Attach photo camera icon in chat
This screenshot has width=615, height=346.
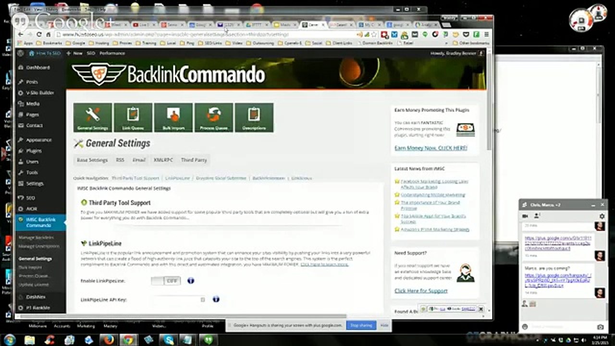coord(600,327)
